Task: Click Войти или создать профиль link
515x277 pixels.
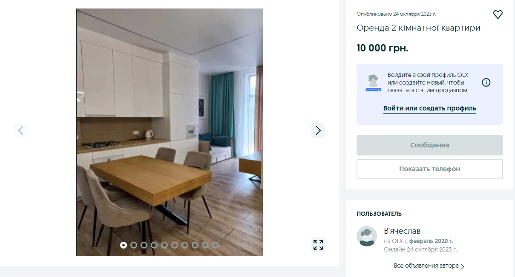Action: click(430, 108)
